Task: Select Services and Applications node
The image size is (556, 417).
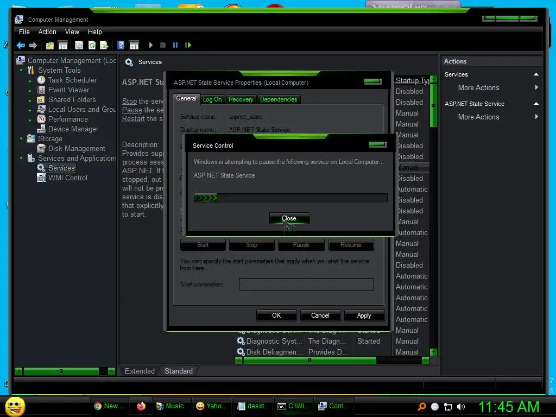Action: click(x=77, y=158)
